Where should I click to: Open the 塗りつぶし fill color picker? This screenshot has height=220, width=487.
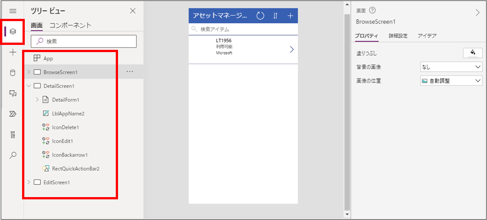pyautogui.click(x=473, y=53)
